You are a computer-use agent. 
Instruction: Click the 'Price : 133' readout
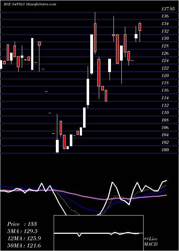tap(22, 224)
